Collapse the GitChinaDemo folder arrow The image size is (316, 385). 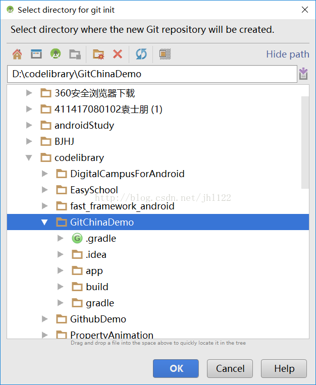coord(44,222)
